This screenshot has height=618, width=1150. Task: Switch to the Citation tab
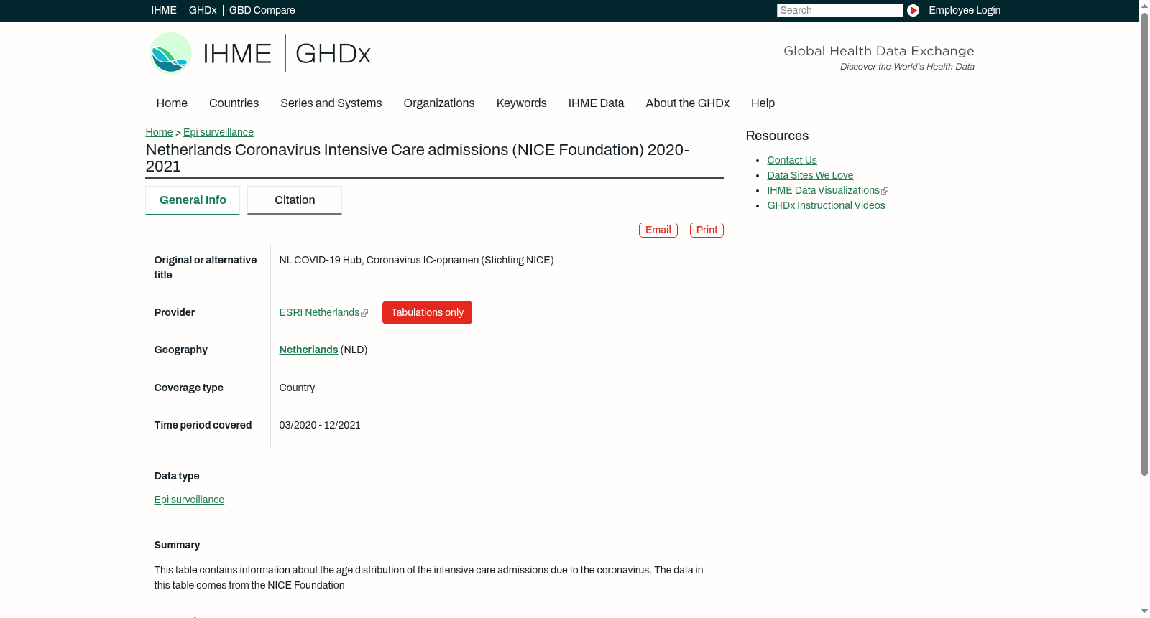coord(295,200)
